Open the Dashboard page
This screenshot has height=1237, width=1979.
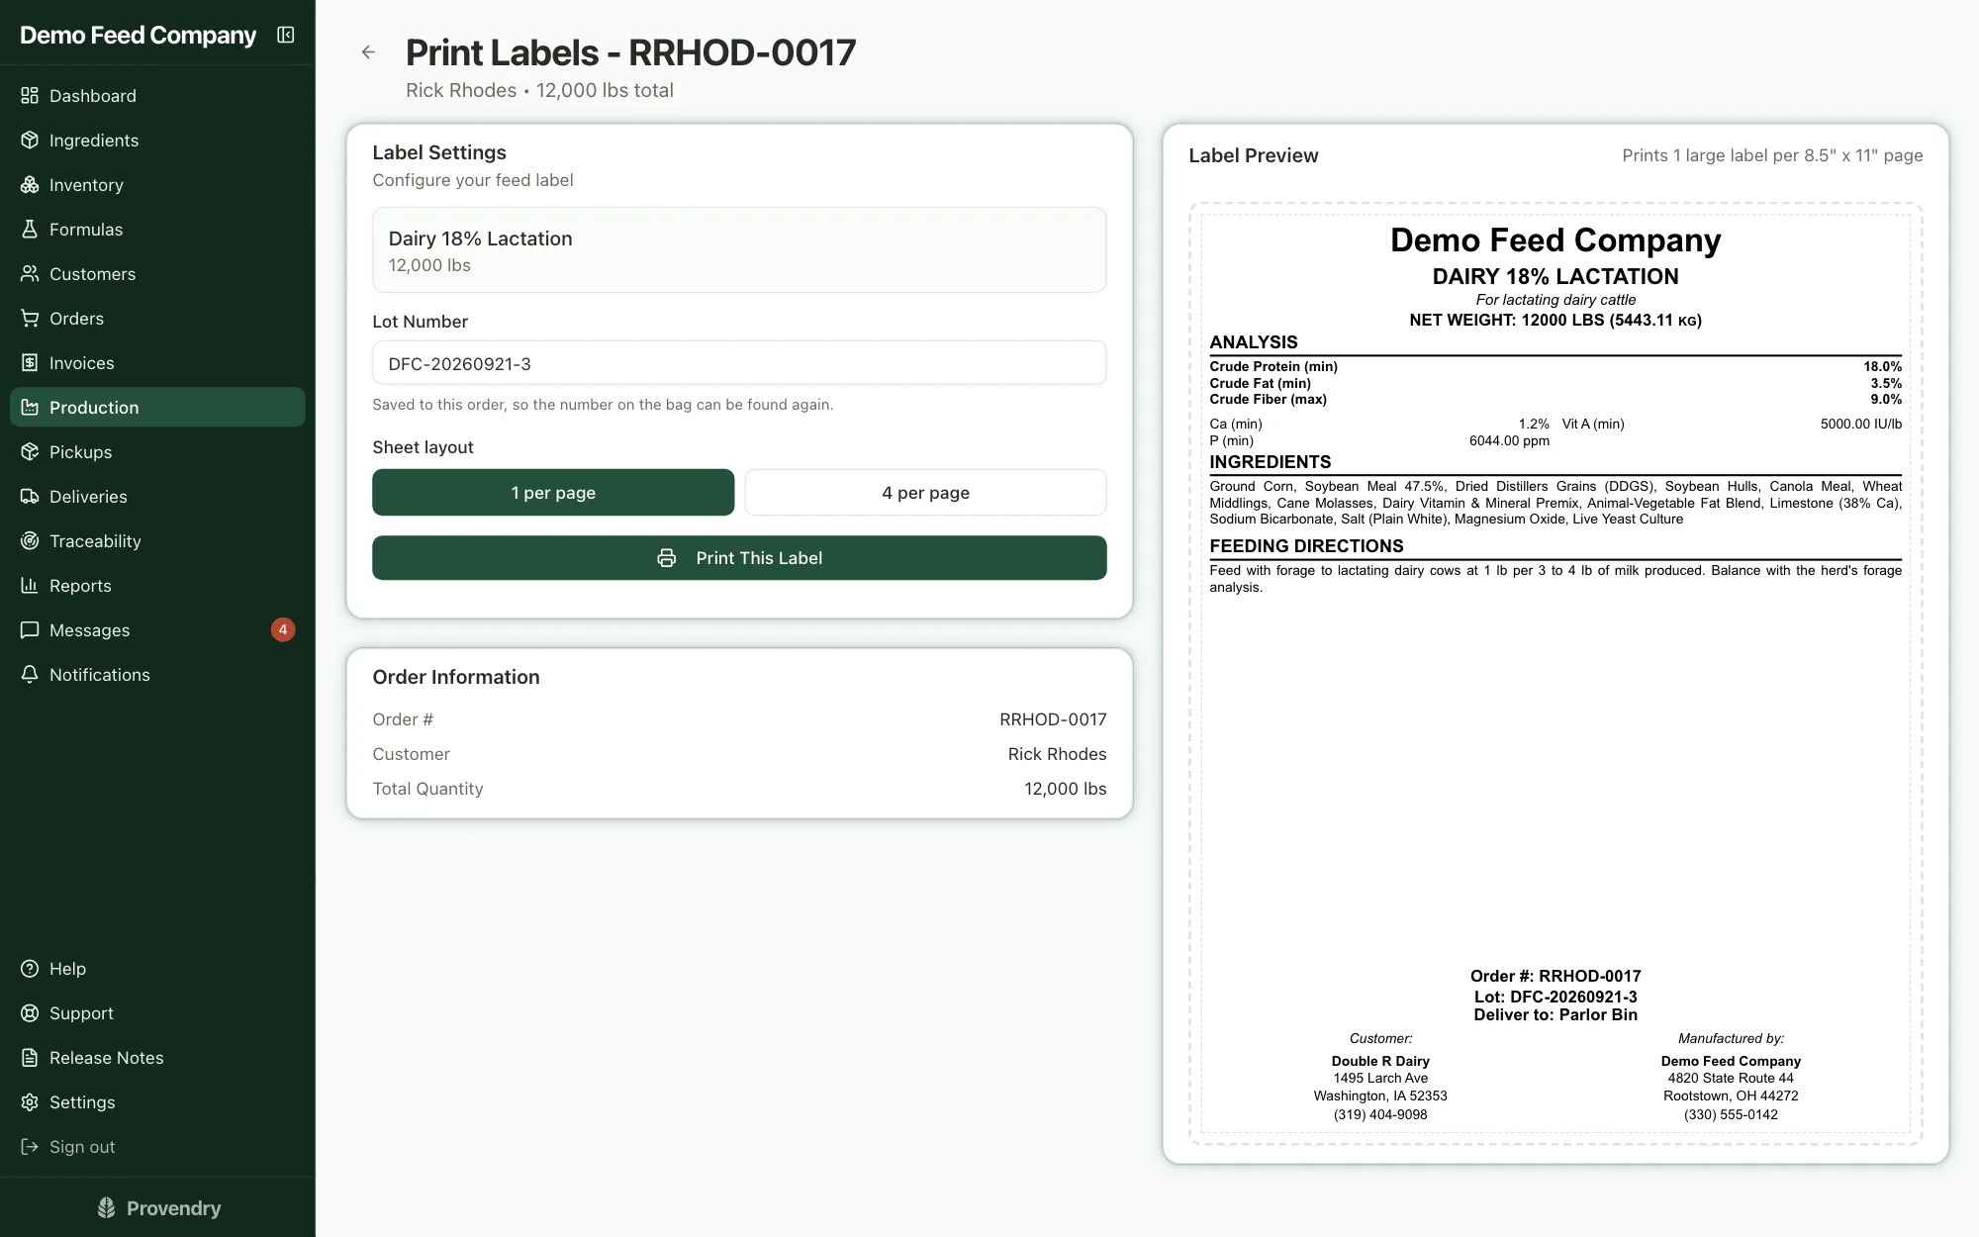157,96
